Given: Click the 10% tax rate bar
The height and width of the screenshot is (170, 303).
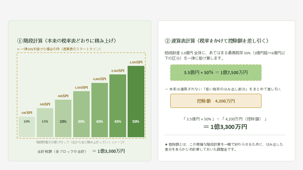Looking at the screenshot, I should pyautogui.click(x=27, y=127).
